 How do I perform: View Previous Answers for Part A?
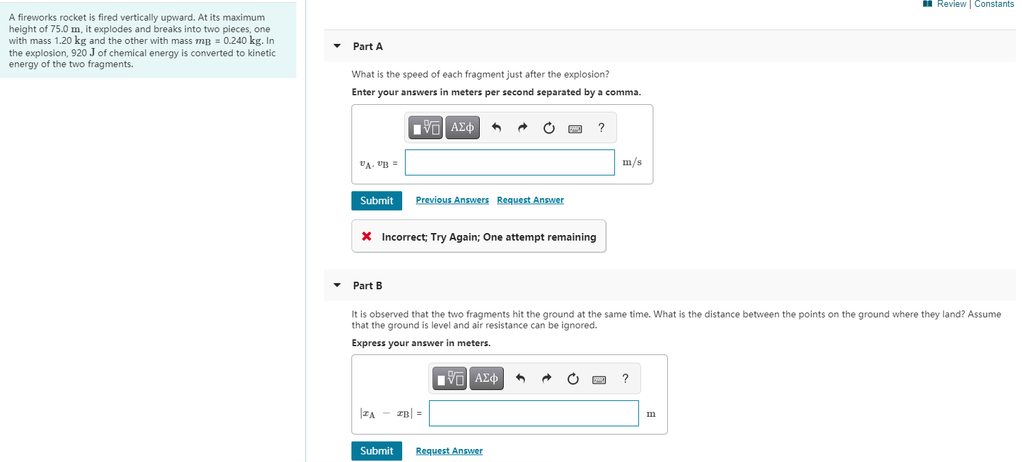(x=452, y=199)
